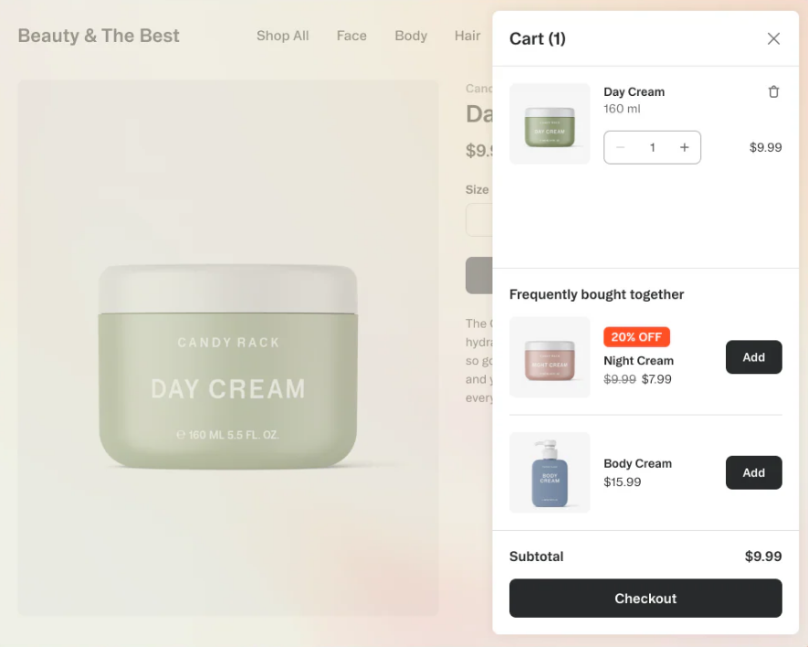Decrease Day Cream quantity with minus icon

click(621, 147)
